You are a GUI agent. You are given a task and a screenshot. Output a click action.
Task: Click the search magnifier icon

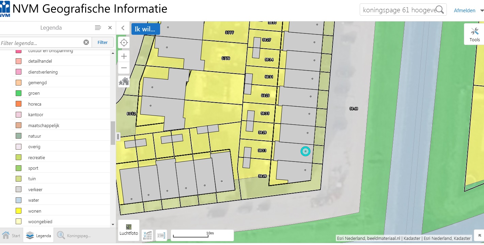point(440,10)
